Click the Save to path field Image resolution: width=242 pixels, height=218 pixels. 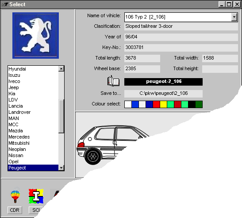click(x=163, y=94)
